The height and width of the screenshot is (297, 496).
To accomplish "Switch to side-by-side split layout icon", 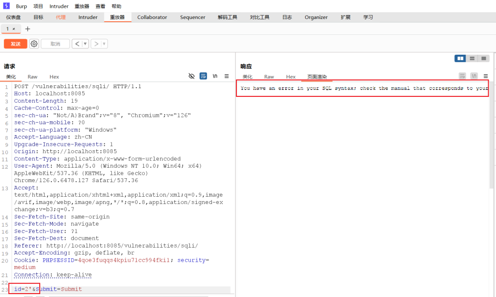I will click(460, 58).
